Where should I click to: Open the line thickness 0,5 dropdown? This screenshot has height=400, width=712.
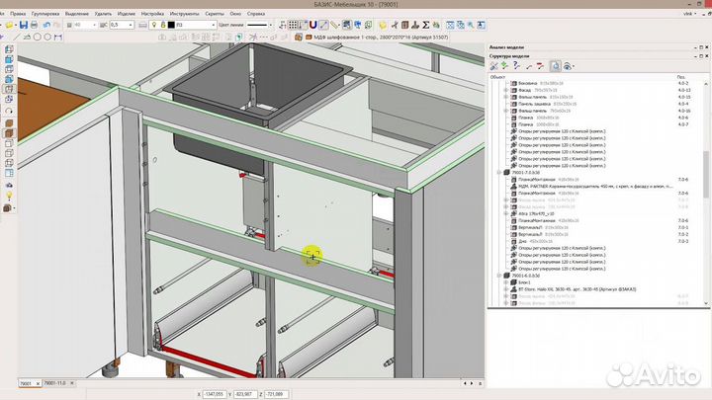coord(122,24)
